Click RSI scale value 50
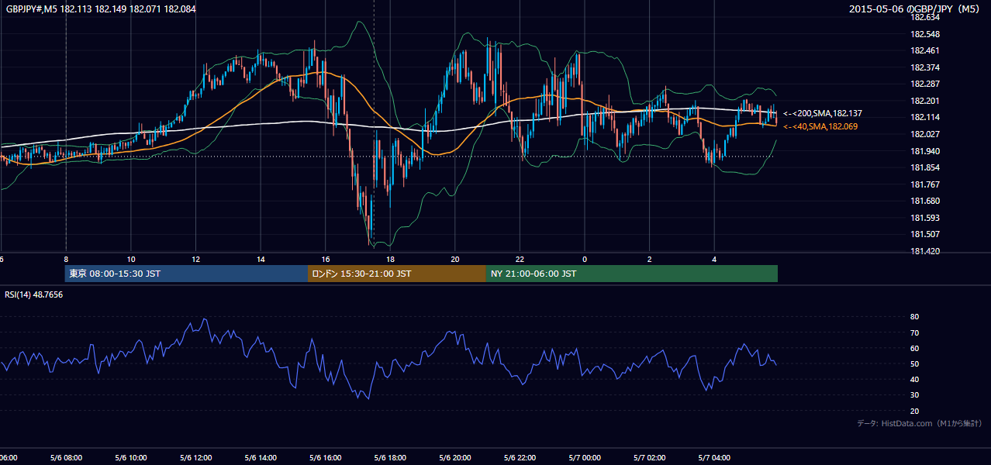 [x=914, y=363]
